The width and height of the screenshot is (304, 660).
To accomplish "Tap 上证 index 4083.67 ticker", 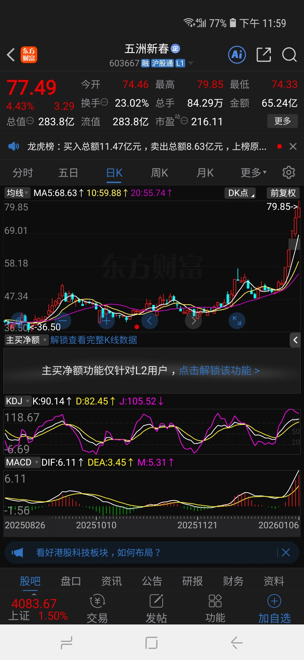I will click(x=38, y=609).
